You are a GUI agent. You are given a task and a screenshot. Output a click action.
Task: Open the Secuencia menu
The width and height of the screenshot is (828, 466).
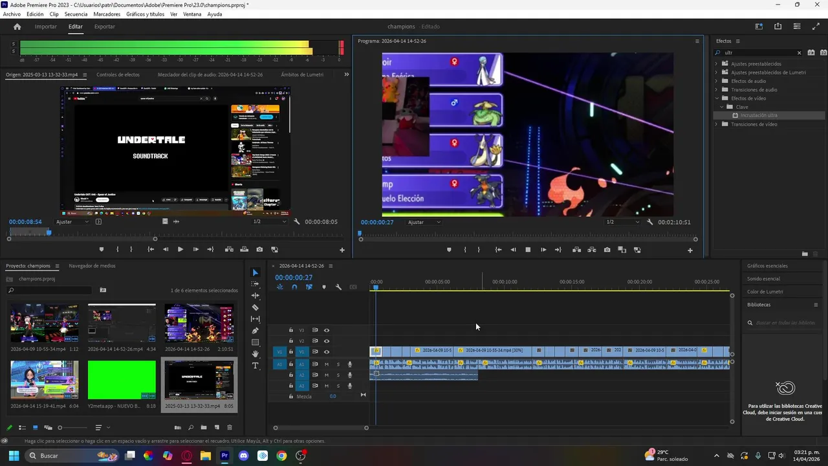pyautogui.click(x=76, y=14)
